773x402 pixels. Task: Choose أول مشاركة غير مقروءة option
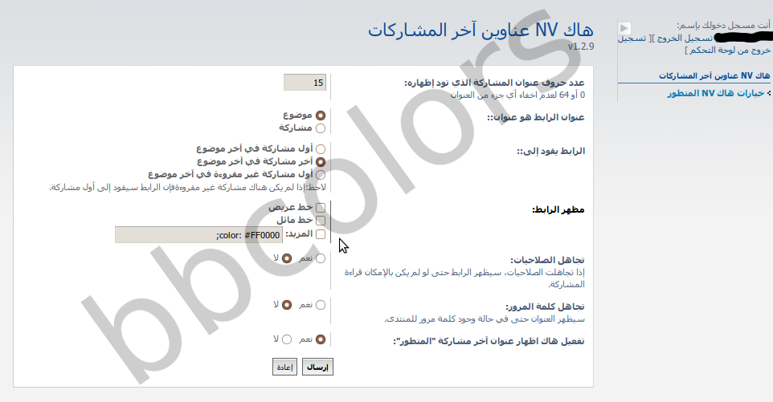coord(321,174)
